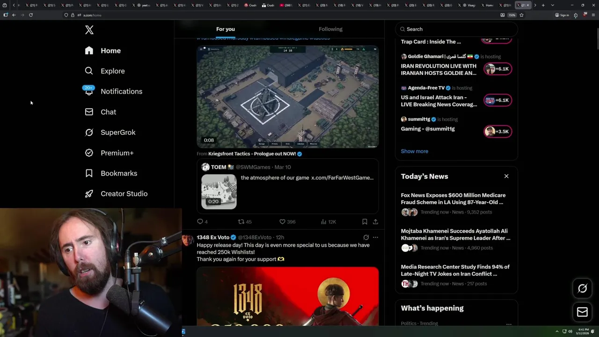This screenshot has width=599, height=337.
Task: Open Chat from the sidebar
Action: pyautogui.click(x=100, y=112)
